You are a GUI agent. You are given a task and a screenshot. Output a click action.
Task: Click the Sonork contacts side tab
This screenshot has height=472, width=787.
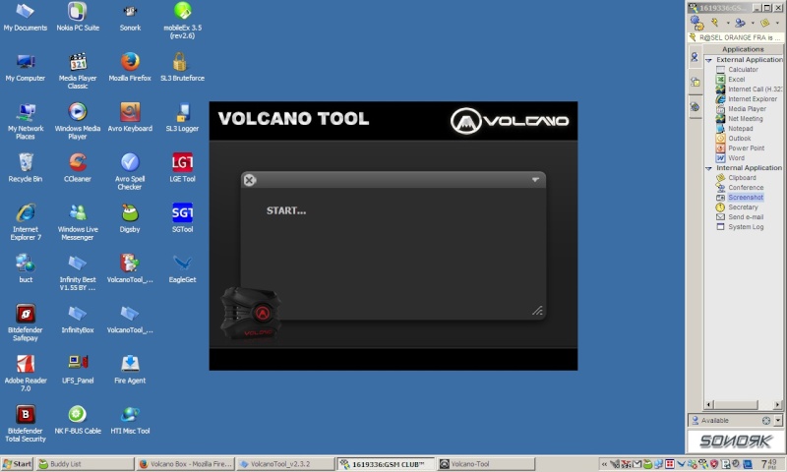[x=695, y=57]
